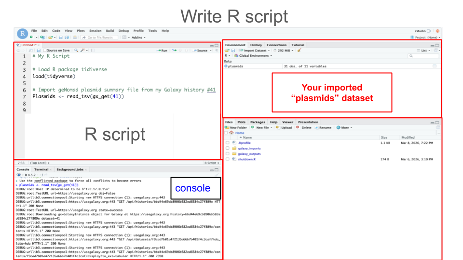Click the Rename icon in Files toolbar
The width and height of the screenshot is (463, 260).
[323, 128]
